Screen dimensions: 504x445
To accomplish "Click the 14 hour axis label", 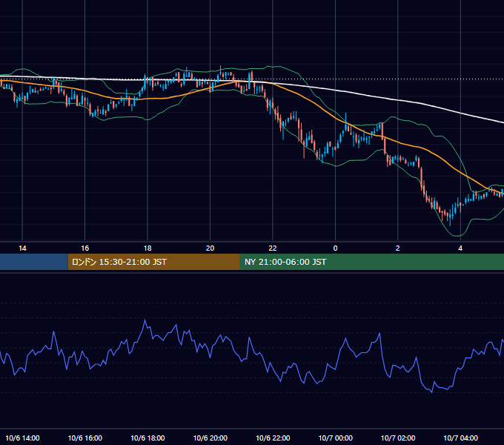I will click(x=22, y=248).
